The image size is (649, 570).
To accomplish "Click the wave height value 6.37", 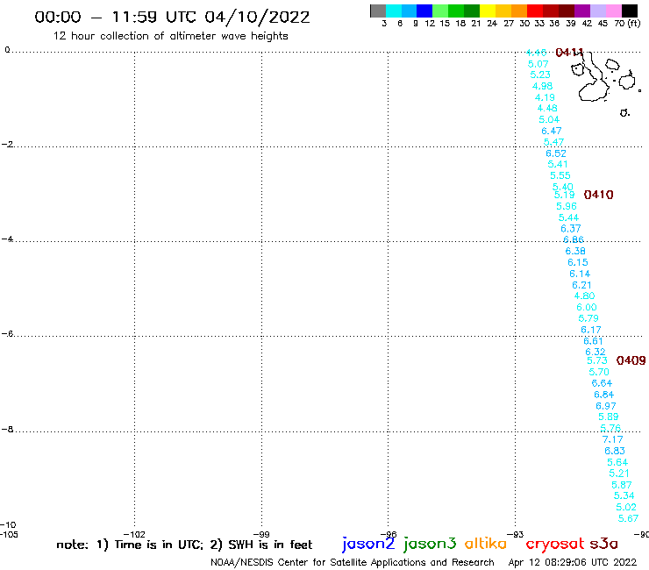I will tap(571, 229).
